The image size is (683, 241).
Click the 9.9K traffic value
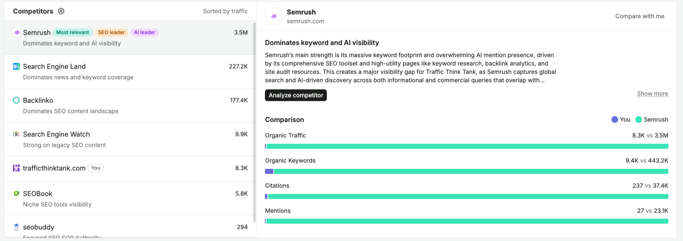tap(241, 134)
